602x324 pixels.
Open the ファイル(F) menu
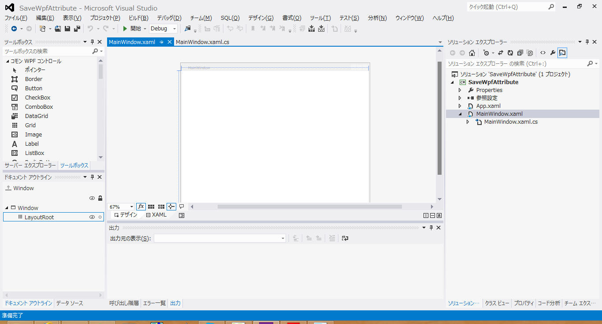pos(16,18)
